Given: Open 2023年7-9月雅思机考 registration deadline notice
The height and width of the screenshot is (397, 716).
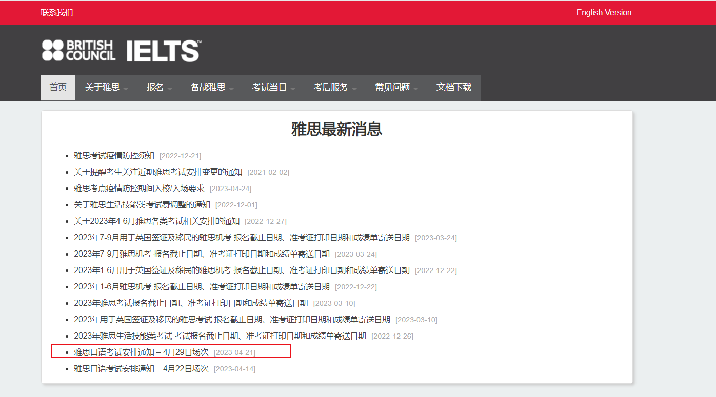Looking at the screenshot, I should tap(202, 254).
